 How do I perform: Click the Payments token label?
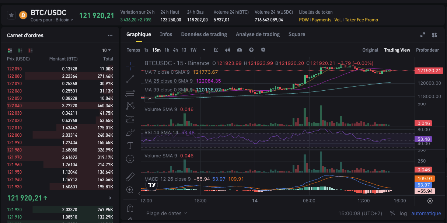pyautogui.click(x=321, y=20)
